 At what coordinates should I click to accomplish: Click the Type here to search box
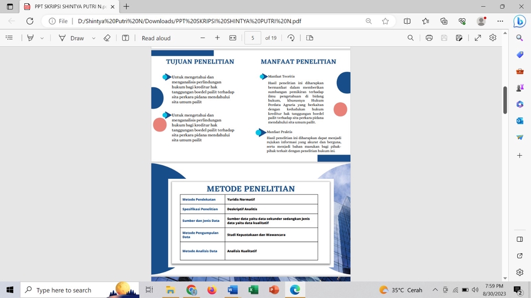coord(80,290)
